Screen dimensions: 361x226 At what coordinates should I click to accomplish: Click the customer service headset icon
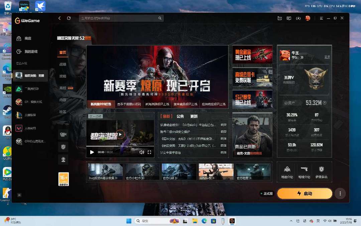[63, 159]
